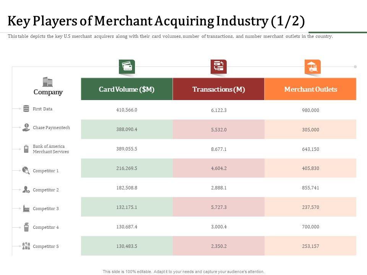Click the Competitor 2 person icon
The image size is (367, 275).
(26, 189)
